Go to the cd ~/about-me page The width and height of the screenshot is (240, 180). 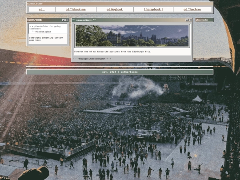click(76, 9)
